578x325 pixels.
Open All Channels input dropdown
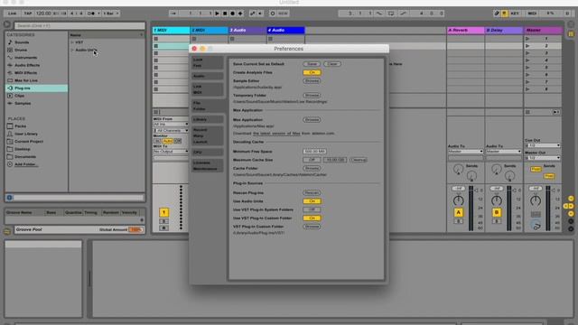[171, 130]
